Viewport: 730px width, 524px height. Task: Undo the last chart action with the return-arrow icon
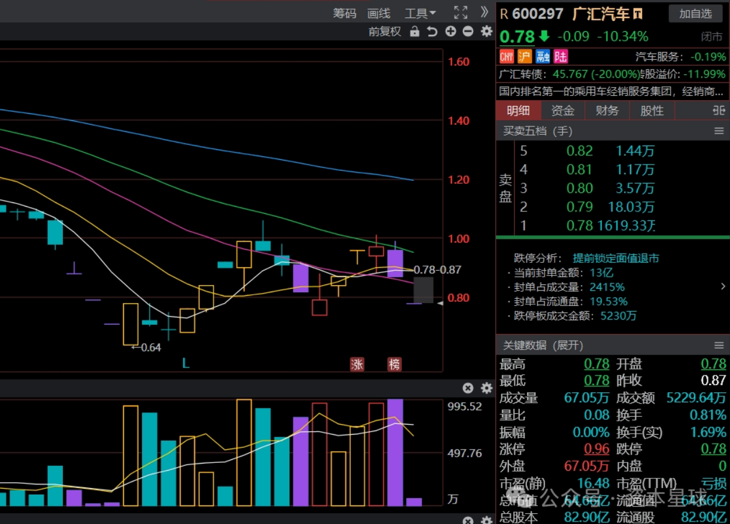point(432,32)
